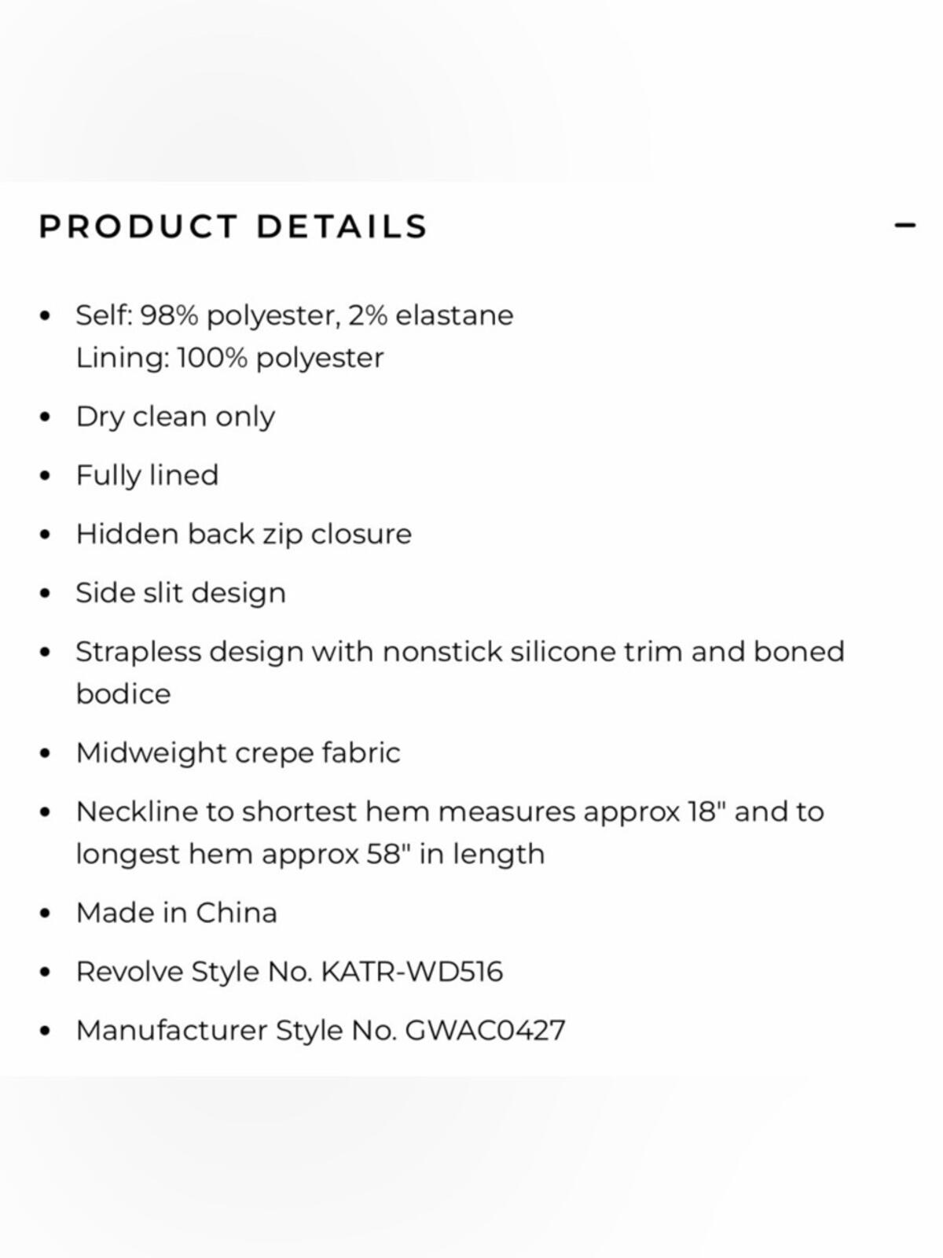Click the Dry clean only item
This screenshot has height=1258, width=943.
point(175,417)
